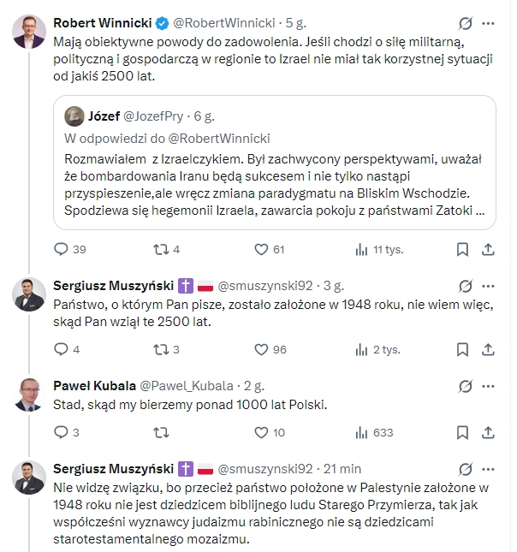Bookmark Sergiusz Muszyński's 3 g. tweet

pyautogui.click(x=462, y=349)
